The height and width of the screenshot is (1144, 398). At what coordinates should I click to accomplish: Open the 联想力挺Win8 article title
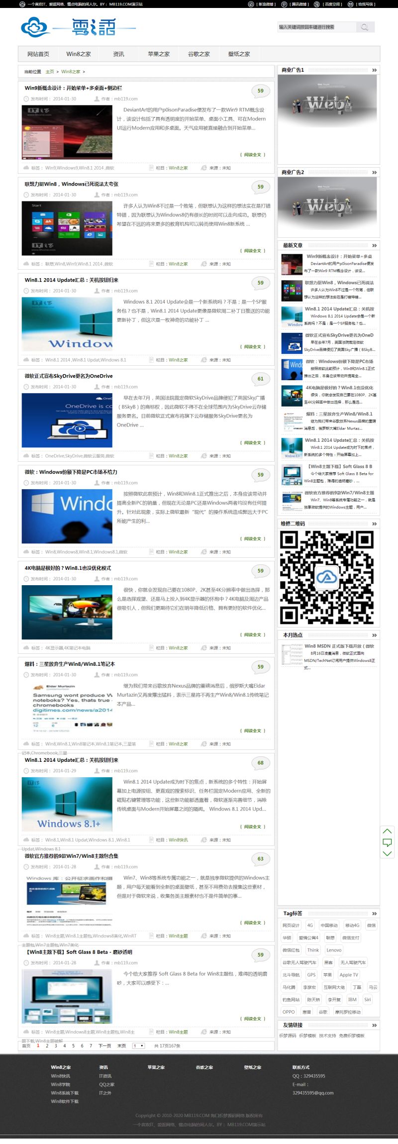[72, 184]
